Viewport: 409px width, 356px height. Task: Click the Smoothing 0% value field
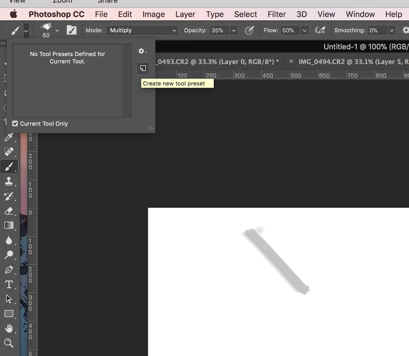(378, 30)
